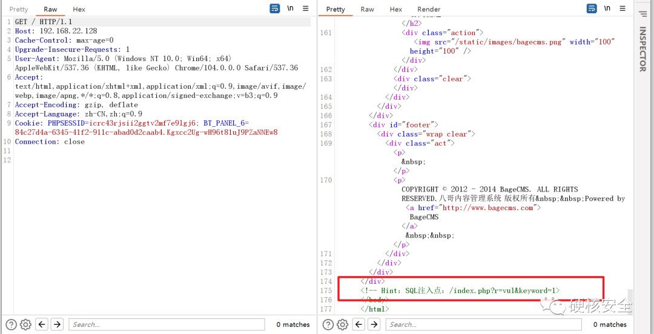The height and width of the screenshot is (334, 654).
Task: Go to previous match in request search
Action: coord(42,324)
